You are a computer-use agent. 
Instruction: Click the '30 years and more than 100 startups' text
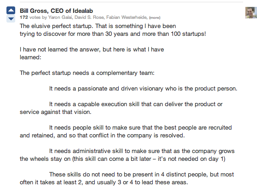point(156,34)
